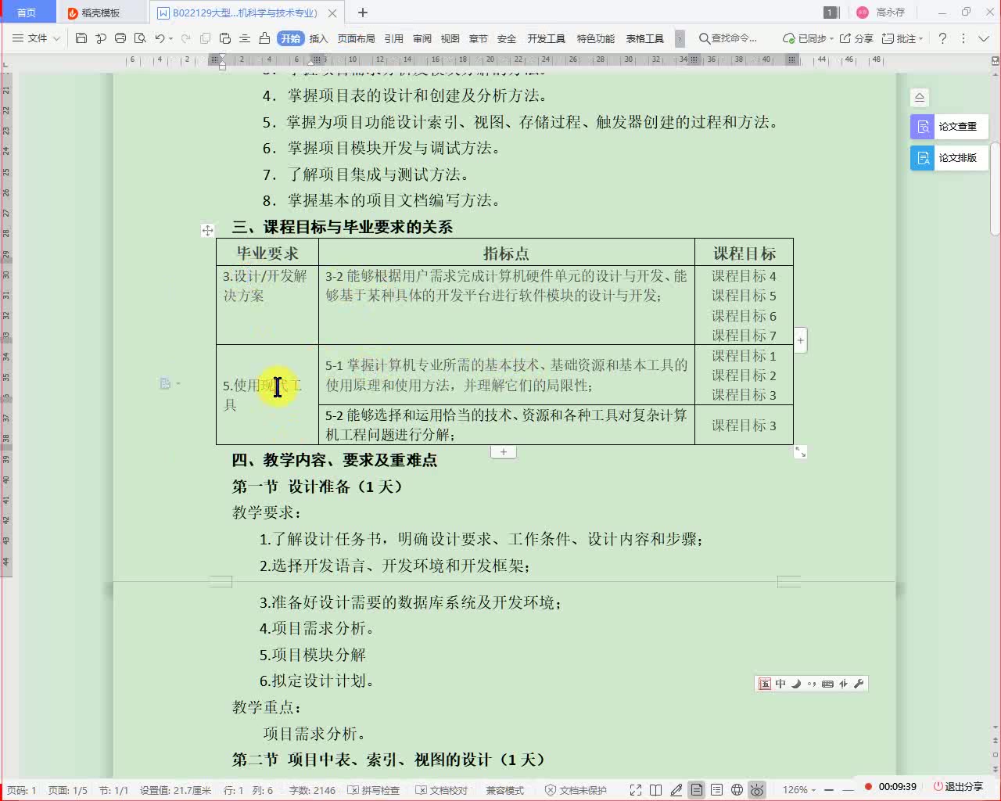Click the wrench settings icon on the IME bar
Image resolution: width=1001 pixels, height=801 pixels.
859,684
